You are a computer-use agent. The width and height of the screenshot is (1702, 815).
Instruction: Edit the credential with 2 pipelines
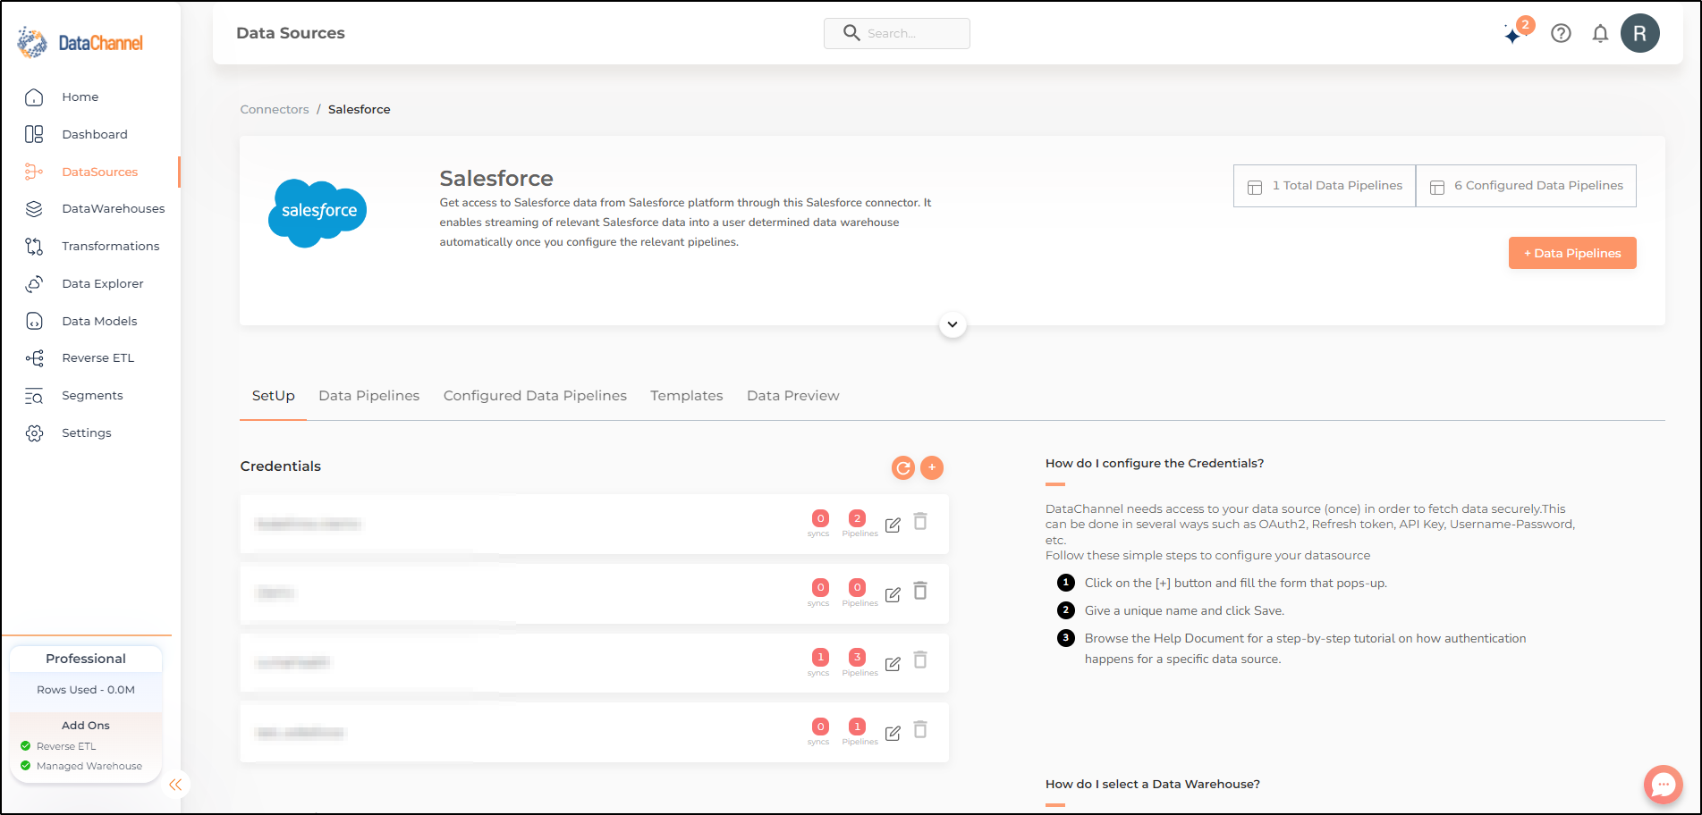pyautogui.click(x=893, y=525)
